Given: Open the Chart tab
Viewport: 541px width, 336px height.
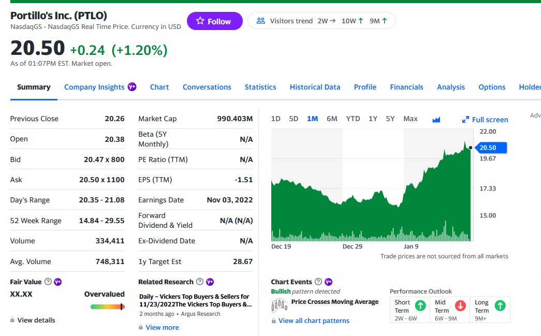Looking at the screenshot, I should pyautogui.click(x=159, y=87).
